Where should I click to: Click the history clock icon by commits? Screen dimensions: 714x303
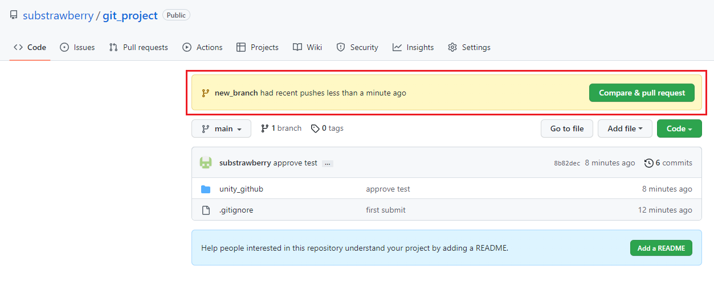(x=649, y=163)
